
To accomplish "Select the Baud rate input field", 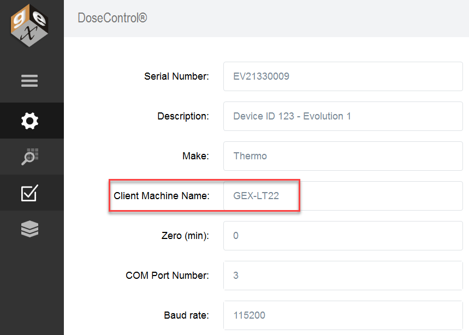I will [x=343, y=315].
